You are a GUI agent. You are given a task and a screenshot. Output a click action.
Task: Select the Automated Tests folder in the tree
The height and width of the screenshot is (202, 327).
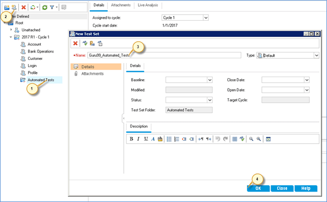41,80
